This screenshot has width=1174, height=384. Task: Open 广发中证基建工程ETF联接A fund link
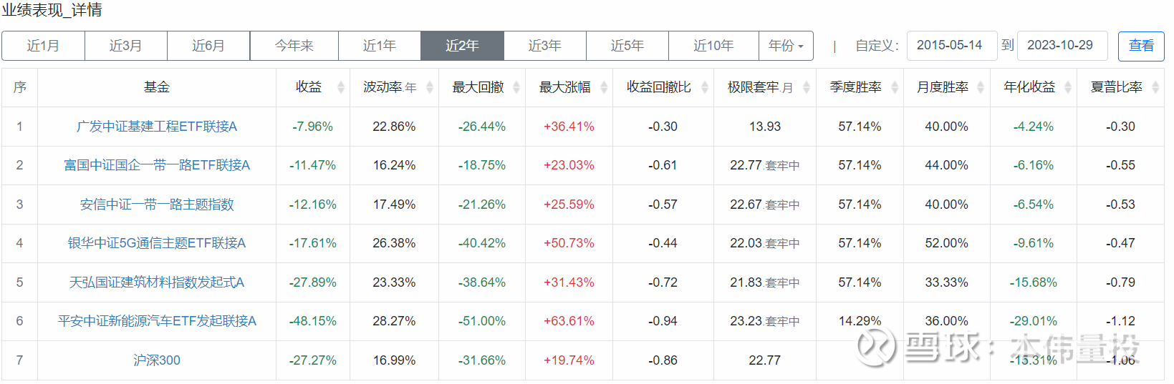[x=157, y=127]
